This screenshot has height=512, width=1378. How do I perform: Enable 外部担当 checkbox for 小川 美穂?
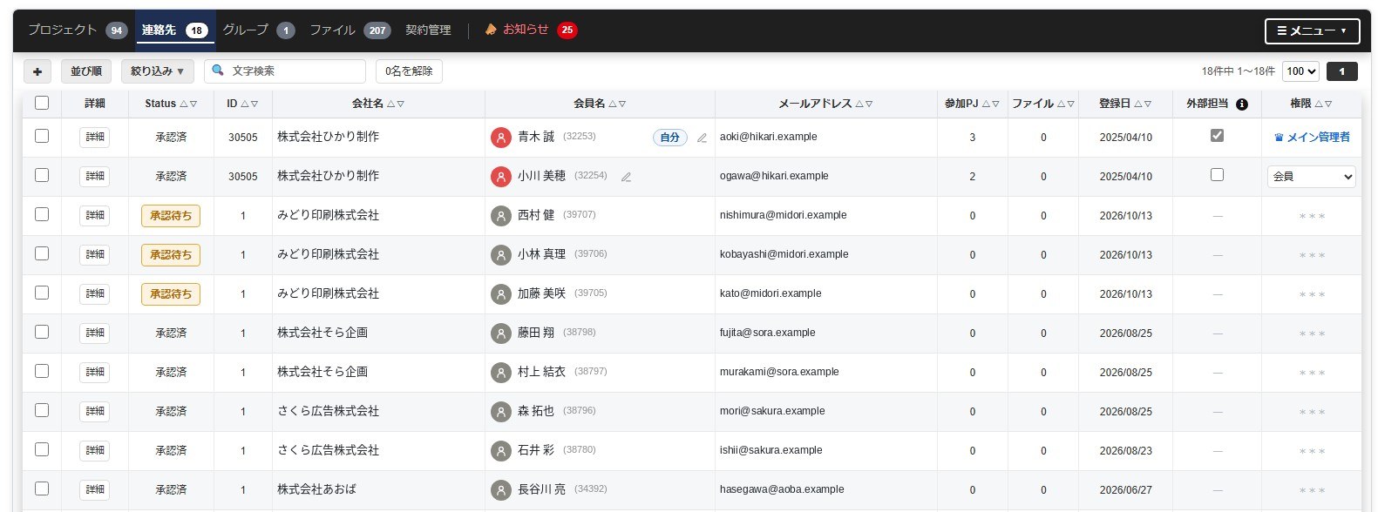click(1217, 175)
